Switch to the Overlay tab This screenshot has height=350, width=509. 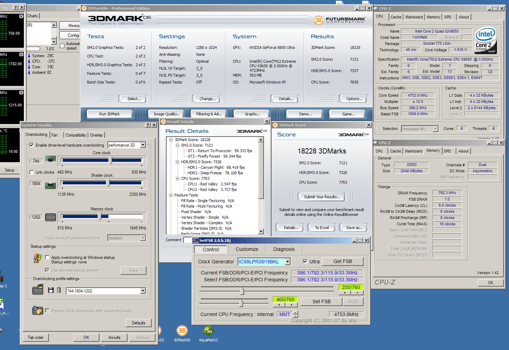click(96, 135)
